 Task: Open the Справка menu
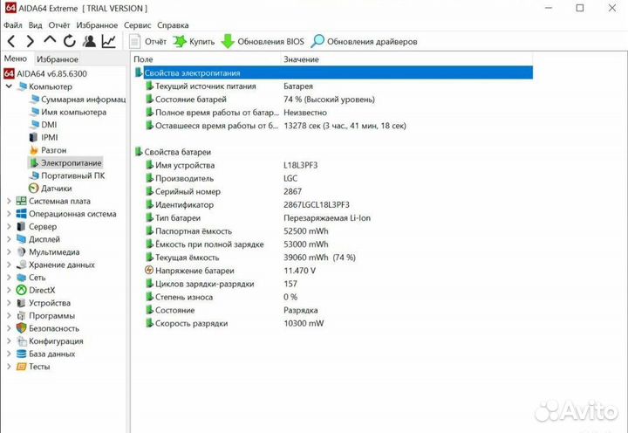click(173, 25)
